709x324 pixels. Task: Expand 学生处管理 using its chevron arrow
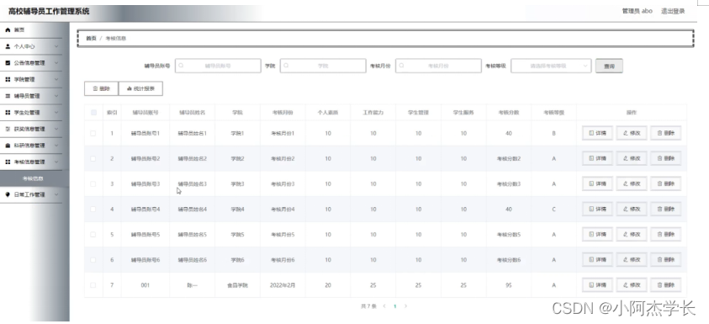(x=56, y=112)
